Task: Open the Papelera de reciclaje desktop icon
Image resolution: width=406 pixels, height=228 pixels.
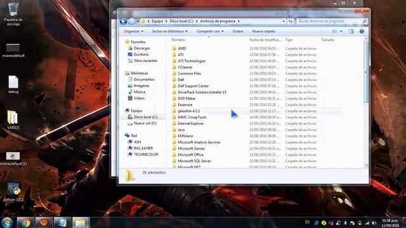Action: [x=13, y=14]
